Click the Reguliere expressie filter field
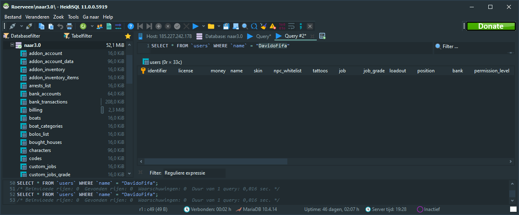 pyautogui.click(x=194, y=173)
